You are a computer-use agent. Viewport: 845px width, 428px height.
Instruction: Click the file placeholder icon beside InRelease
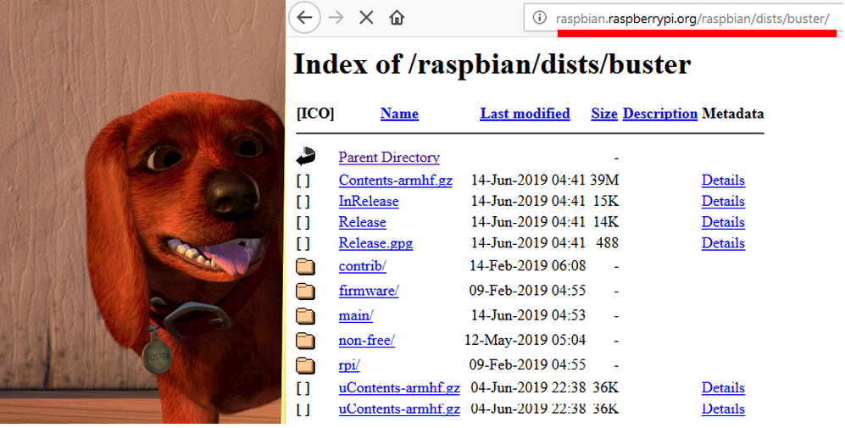[x=303, y=202]
